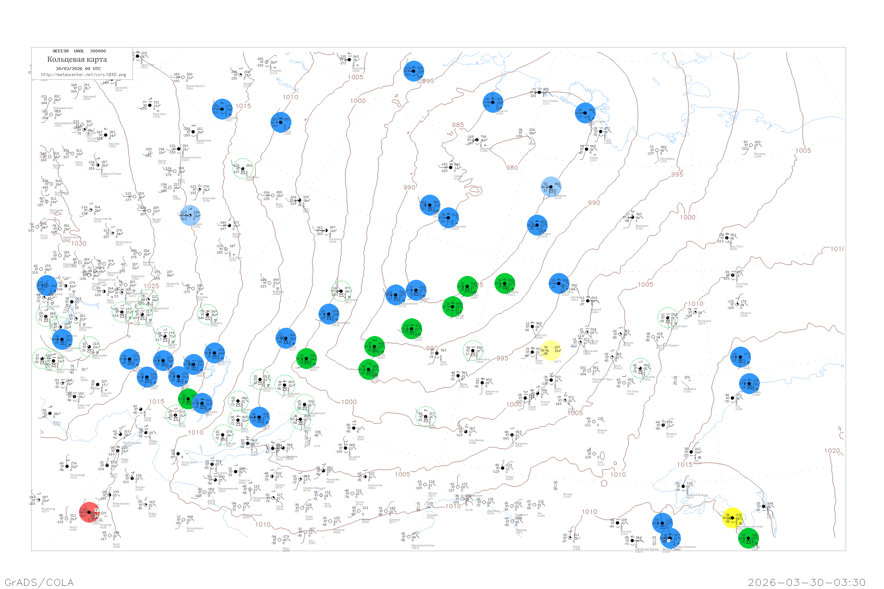The height and width of the screenshot is (589, 884).
Task: Select the Erdenemandal station symbol
Action: point(110,495)
